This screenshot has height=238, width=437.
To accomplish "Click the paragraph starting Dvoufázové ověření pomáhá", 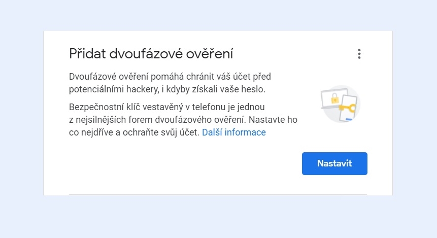I will 170,83.
